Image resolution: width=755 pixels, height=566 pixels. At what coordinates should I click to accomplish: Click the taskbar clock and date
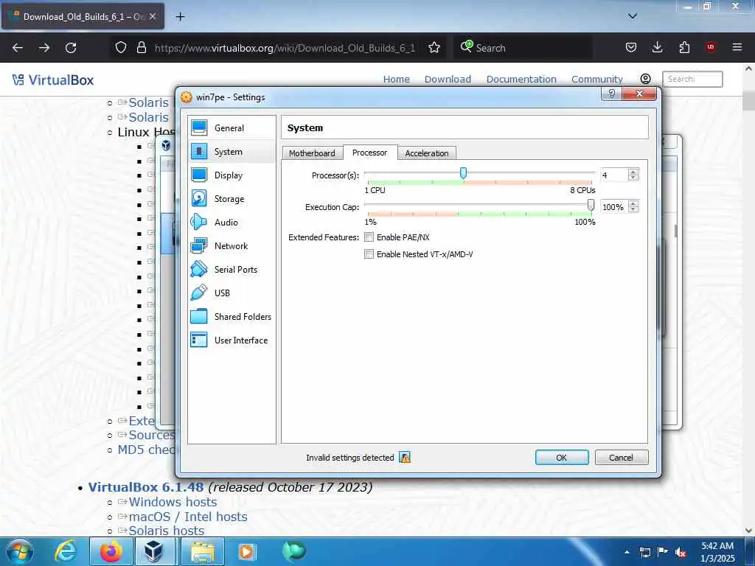(x=717, y=552)
